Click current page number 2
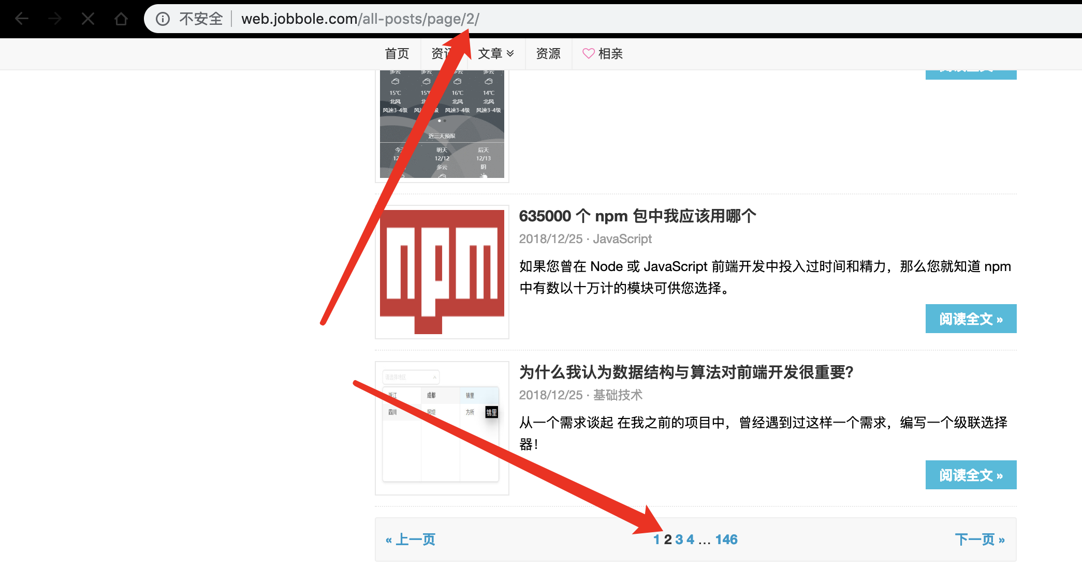 [668, 540]
